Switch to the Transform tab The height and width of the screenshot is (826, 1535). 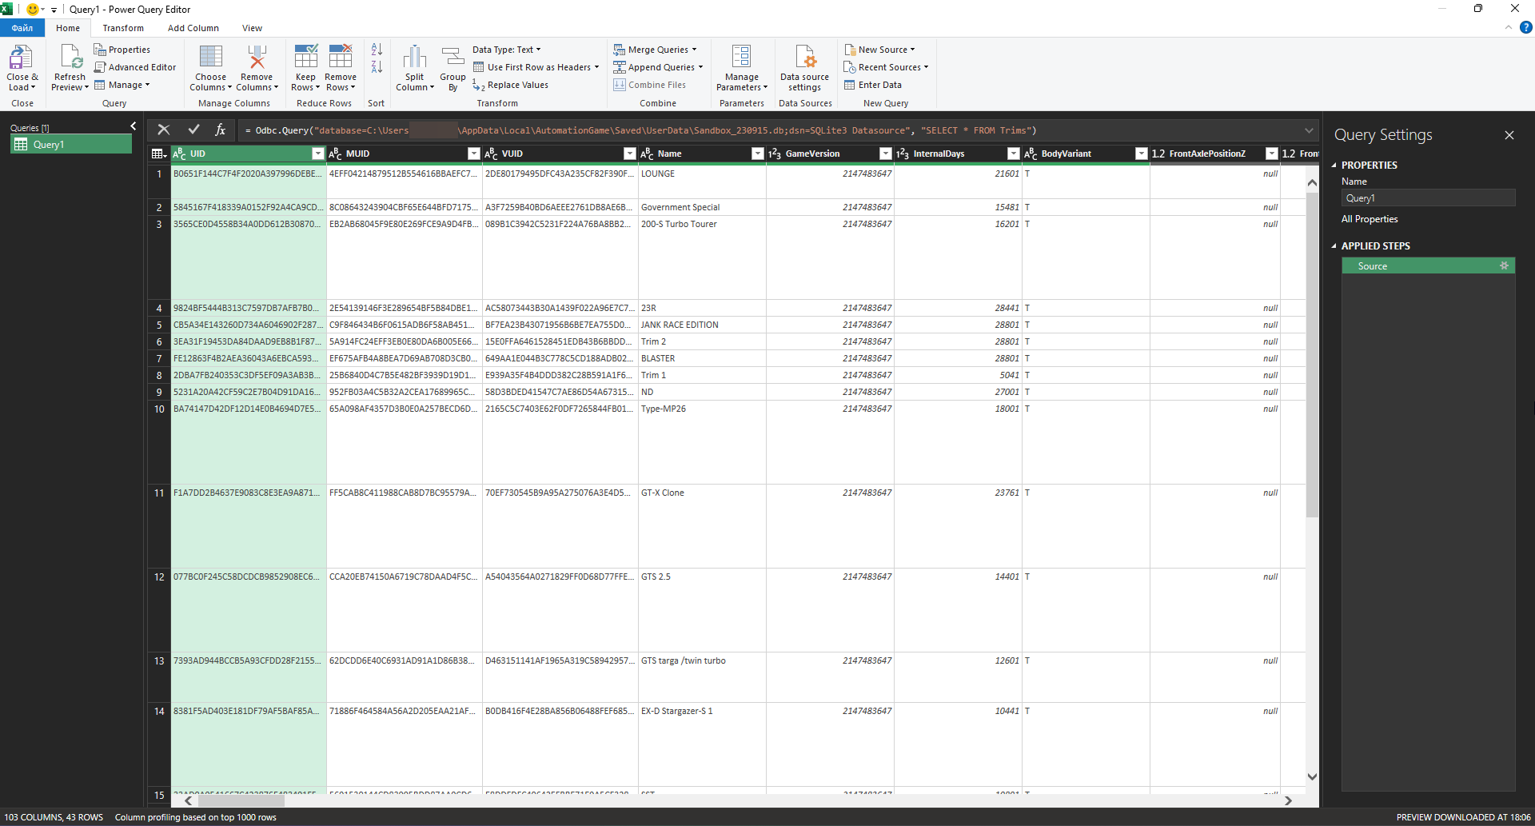123,28
